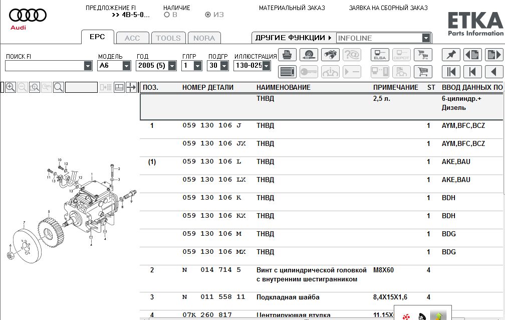This screenshot has width=505, height=320.
Task: Switch to the NORA tab
Action: pyautogui.click(x=204, y=38)
